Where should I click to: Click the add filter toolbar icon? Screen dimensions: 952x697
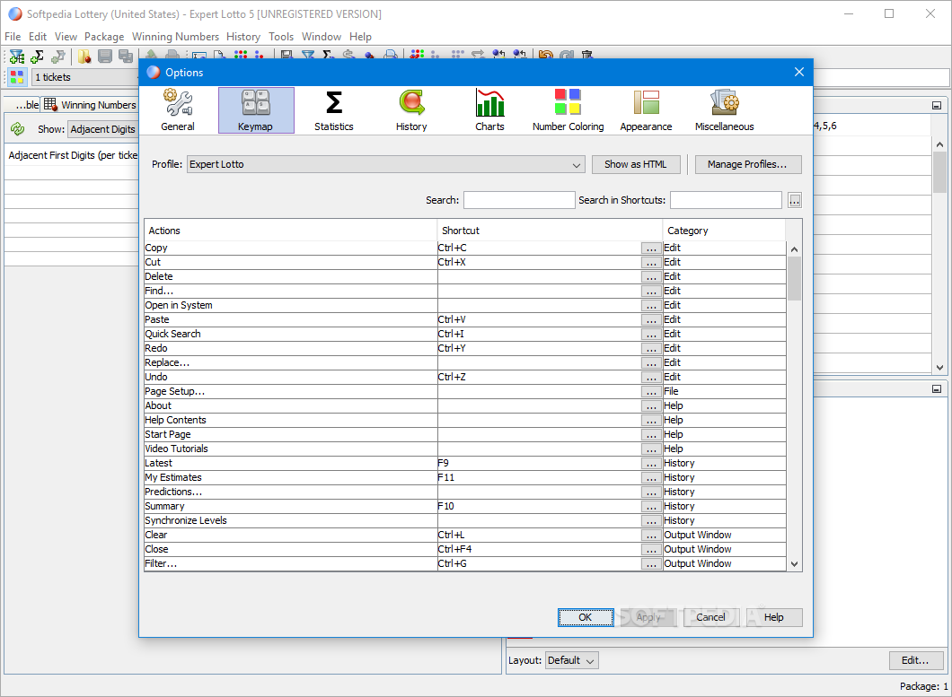[x=16, y=57]
